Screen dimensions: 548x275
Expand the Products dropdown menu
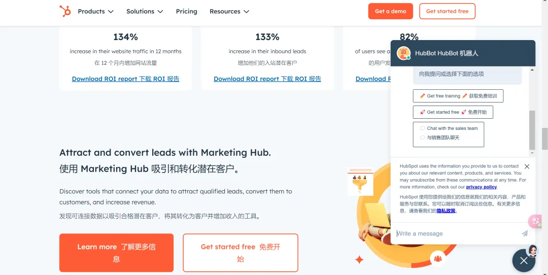[x=95, y=11]
